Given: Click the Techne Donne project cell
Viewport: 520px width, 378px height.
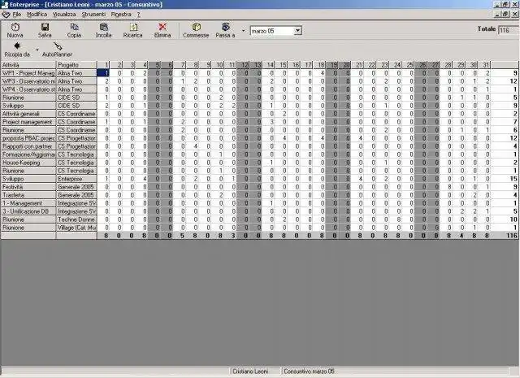Looking at the screenshot, I should coord(76,219).
